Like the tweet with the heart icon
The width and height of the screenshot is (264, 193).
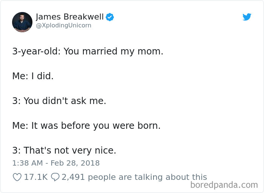pos(17,177)
